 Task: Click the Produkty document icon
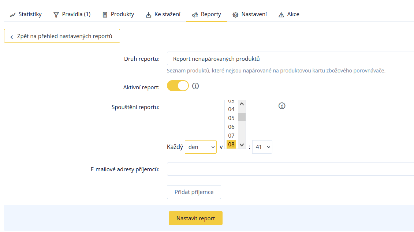tap(105, 15)
